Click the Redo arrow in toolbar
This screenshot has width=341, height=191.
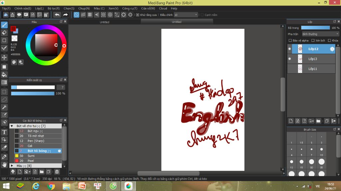(65, 15)
